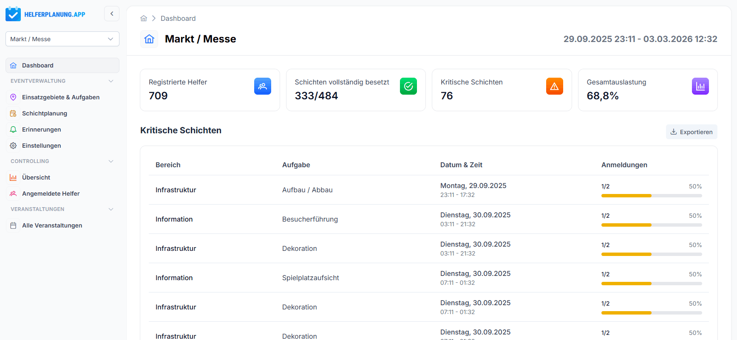Click the Aufgabe column header

[x=296, y=165]
